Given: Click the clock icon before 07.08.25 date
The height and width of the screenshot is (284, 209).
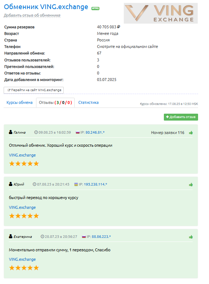Looking at the screenshot, I should click(35, 184).
